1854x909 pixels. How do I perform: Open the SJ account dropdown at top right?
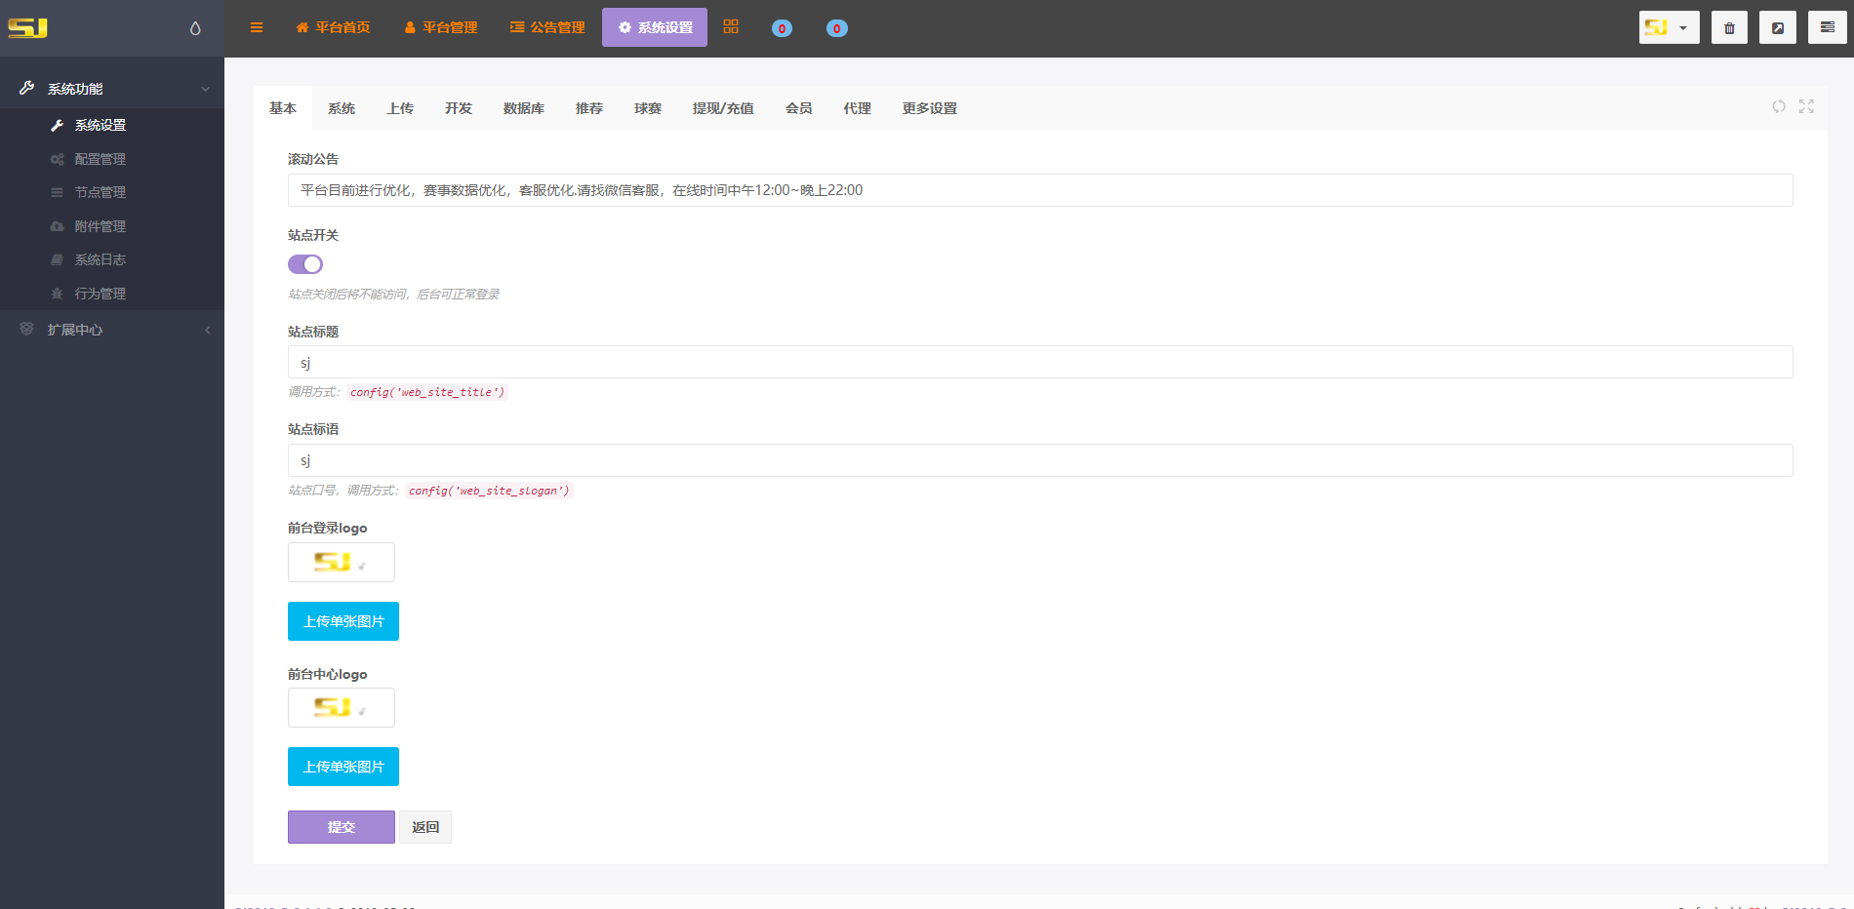1669,27
